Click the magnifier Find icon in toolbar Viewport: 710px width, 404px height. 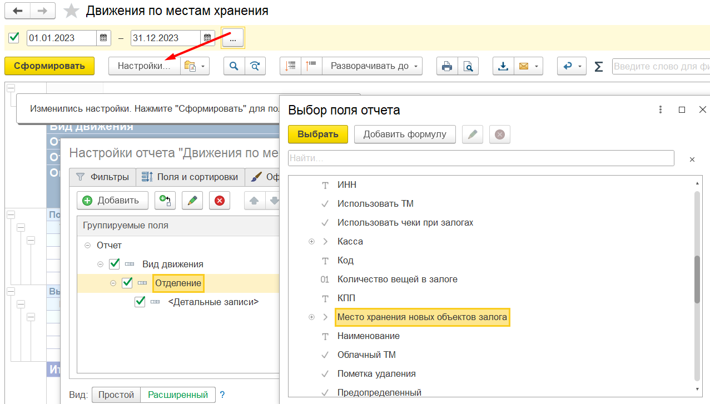(x=234, y=66)
